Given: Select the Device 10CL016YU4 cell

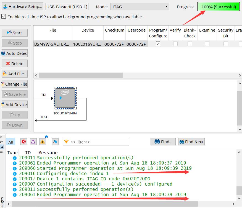Looking at the screenshot, I should pos(87,44).
